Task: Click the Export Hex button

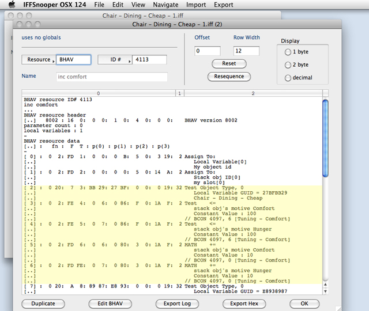Action: point(244,304)
